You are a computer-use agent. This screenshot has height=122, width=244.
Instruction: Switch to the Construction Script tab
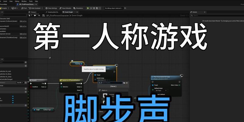coord(52,12)
